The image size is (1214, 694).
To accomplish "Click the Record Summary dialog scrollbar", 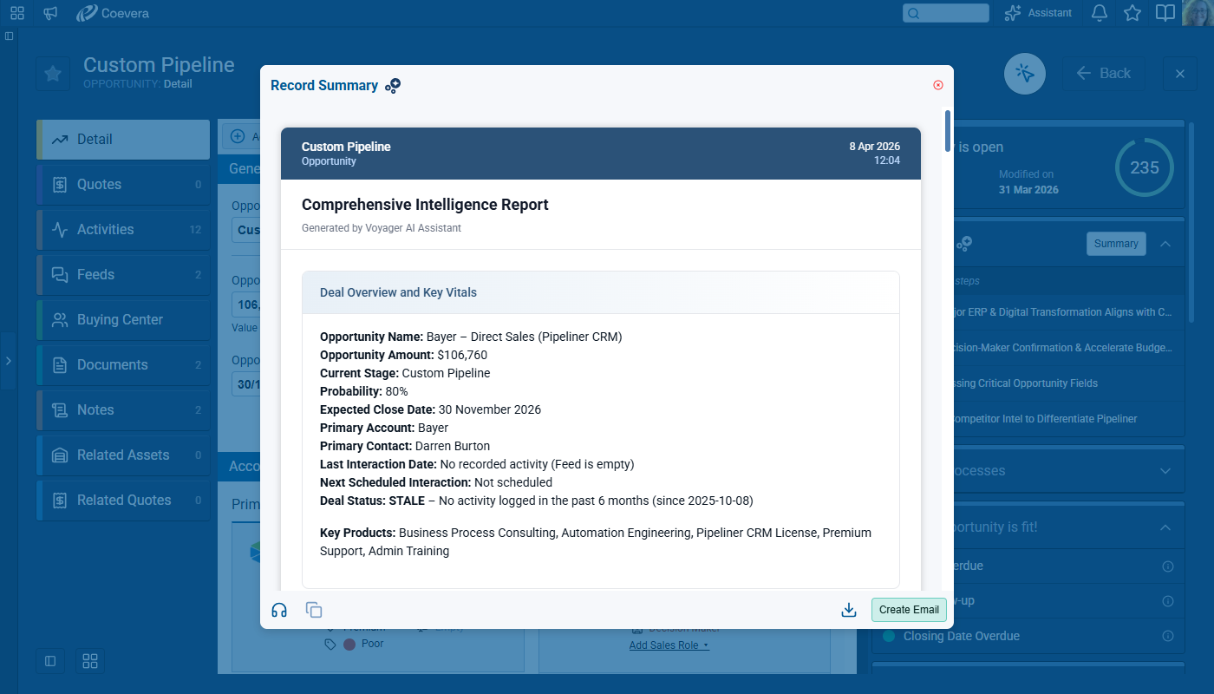I will coord(948,130).
